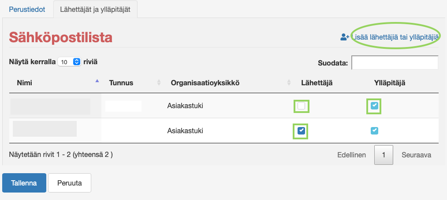The width and height of the screenshot is (447, 200).
Task: Enable Lähettäjä checkbox in first row
Action: click(x=301, y=106)
